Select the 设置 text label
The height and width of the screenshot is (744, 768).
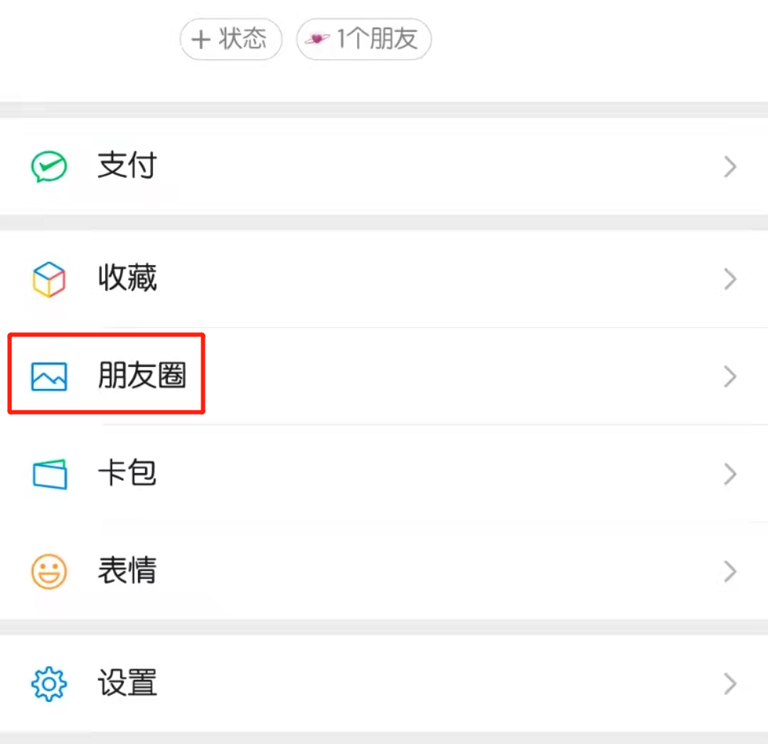click(127, 684)
